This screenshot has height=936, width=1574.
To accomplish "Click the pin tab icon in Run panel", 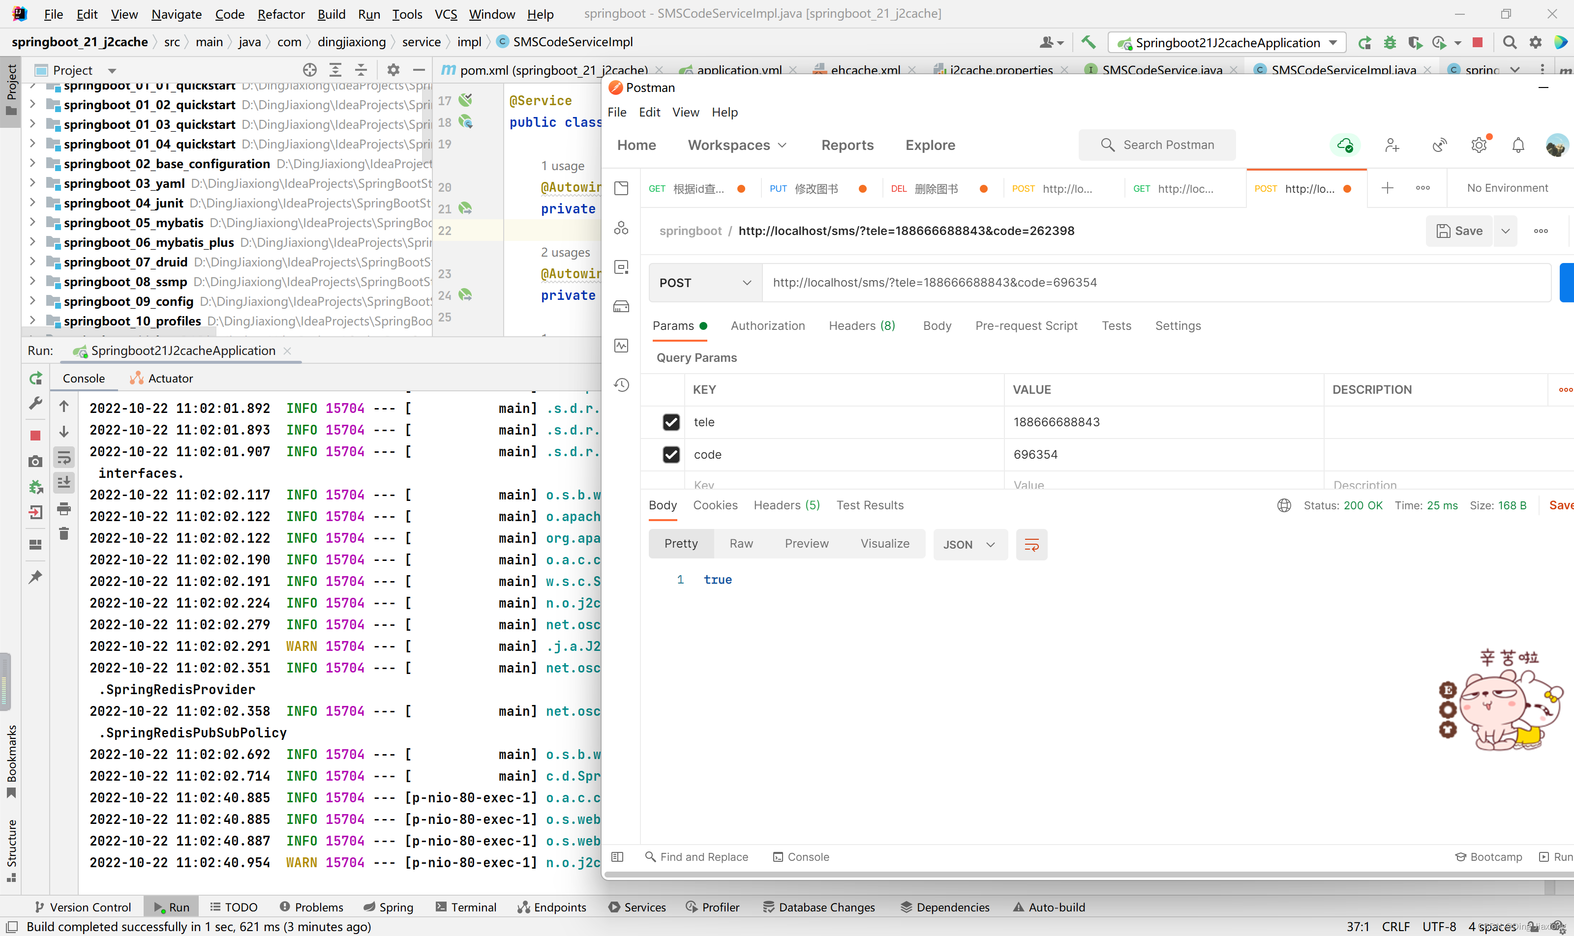I will point(36,577).
